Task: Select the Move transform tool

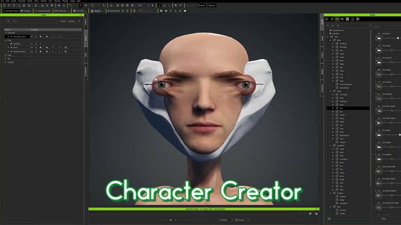Action: tap(86, 5)
